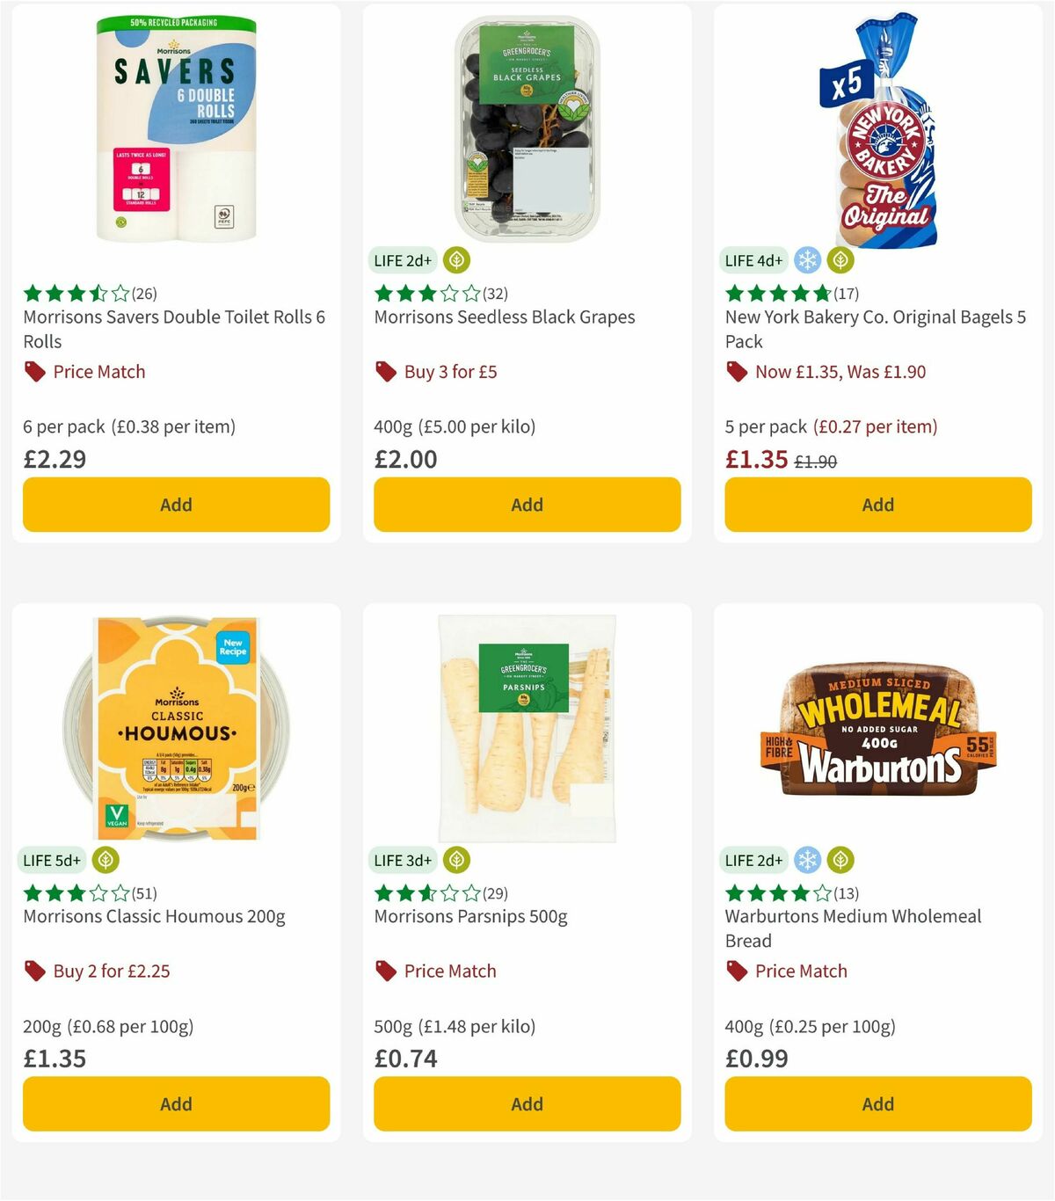Click the red price tag icon next to toilet rolls Price Match
The image size is (1055, 1201).
(34, 371)
